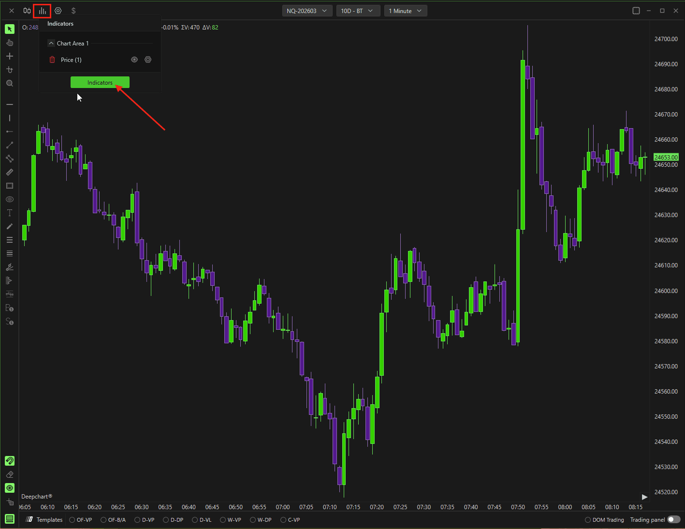Open the NQ-202603 symbol dropdown
The image size is (685, 529).
tap(307, 11)
